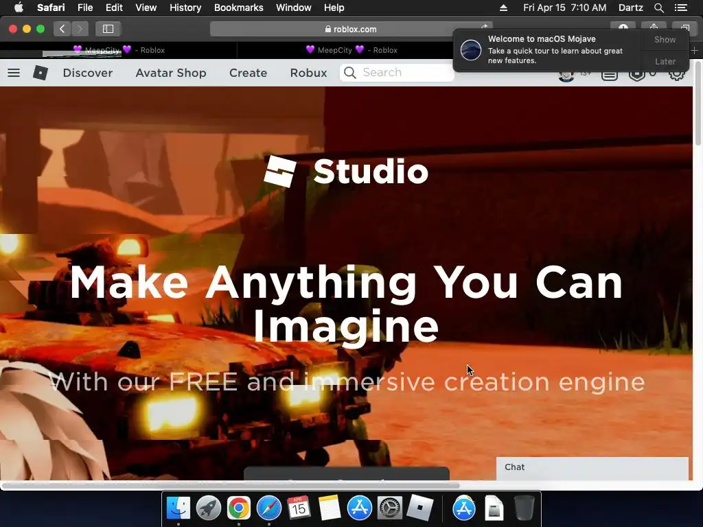Click the Roblox Studio logo in banner
703x527 pixels.
click(x=346, y=172)
